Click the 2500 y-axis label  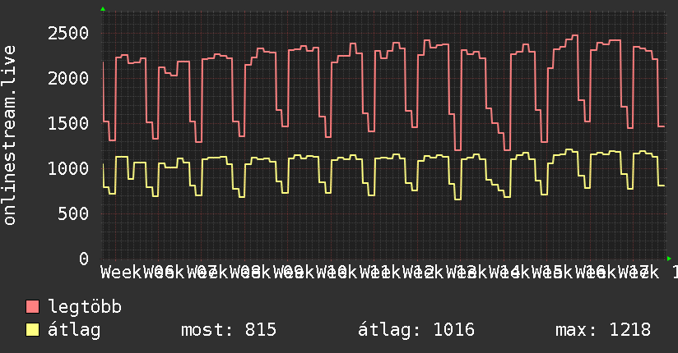click(68, 33)
